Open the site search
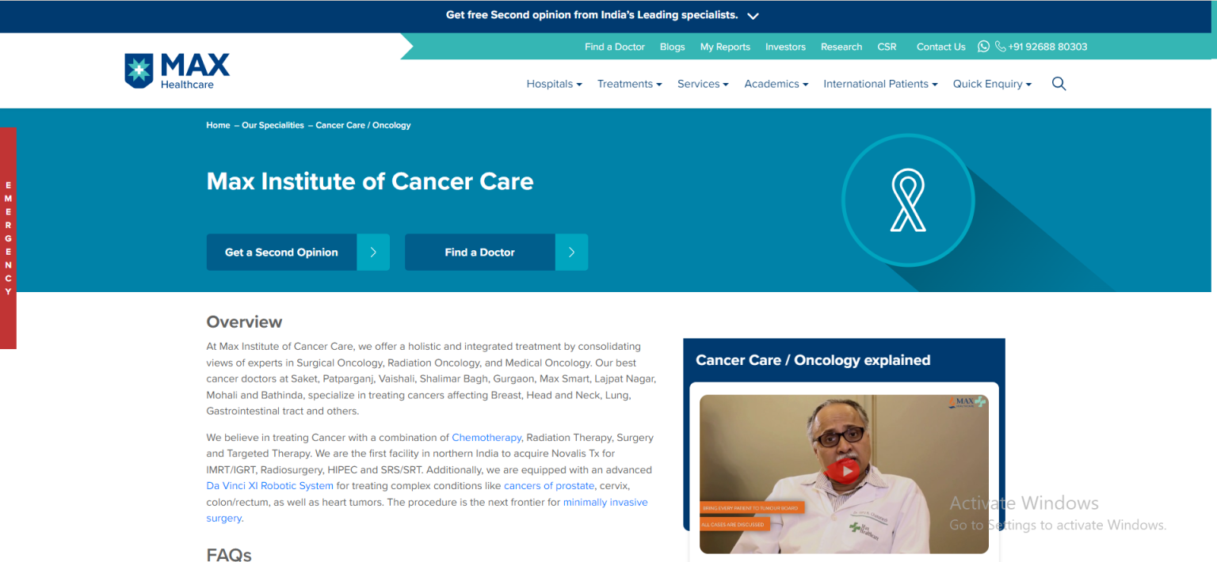 point(1059,83)
